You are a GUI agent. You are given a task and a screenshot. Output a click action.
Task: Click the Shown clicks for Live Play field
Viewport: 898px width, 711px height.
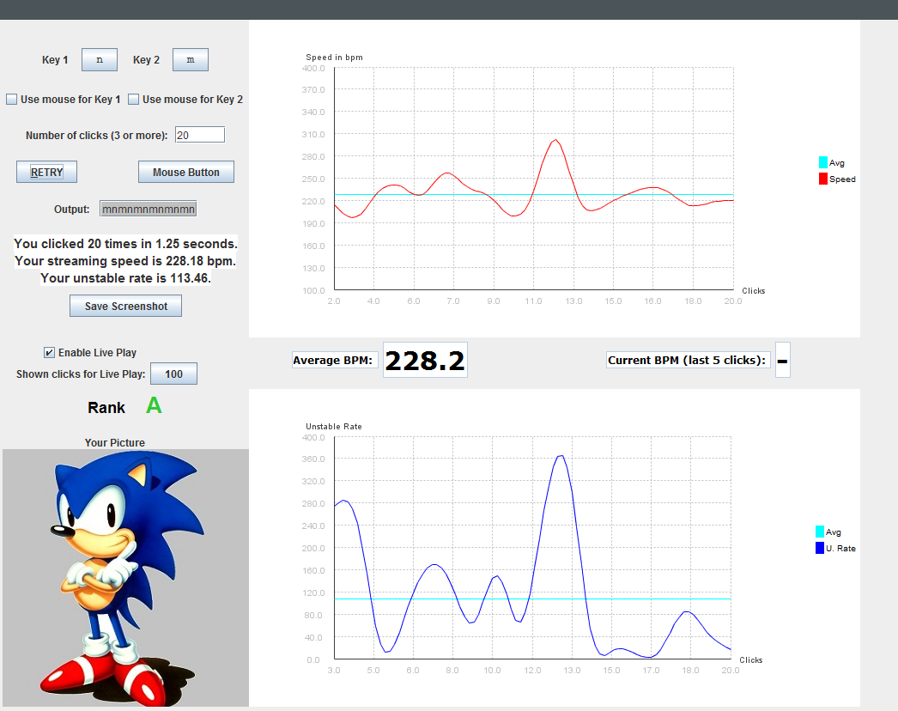pyautogui.click(x=173, y=374)
